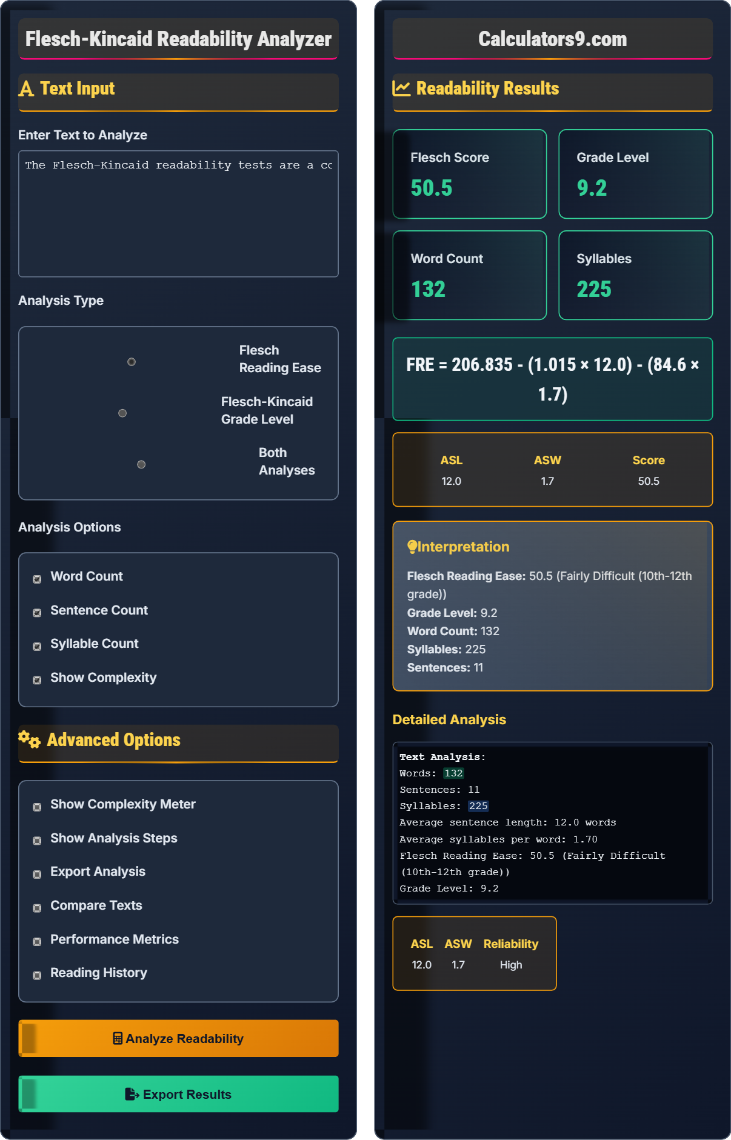Click the Grade Level 9.2 card
Screen dimensions: 731x1140
(x=635, y=174)
